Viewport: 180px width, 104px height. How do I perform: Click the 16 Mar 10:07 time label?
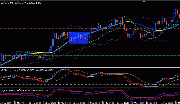tap(108, 103)
